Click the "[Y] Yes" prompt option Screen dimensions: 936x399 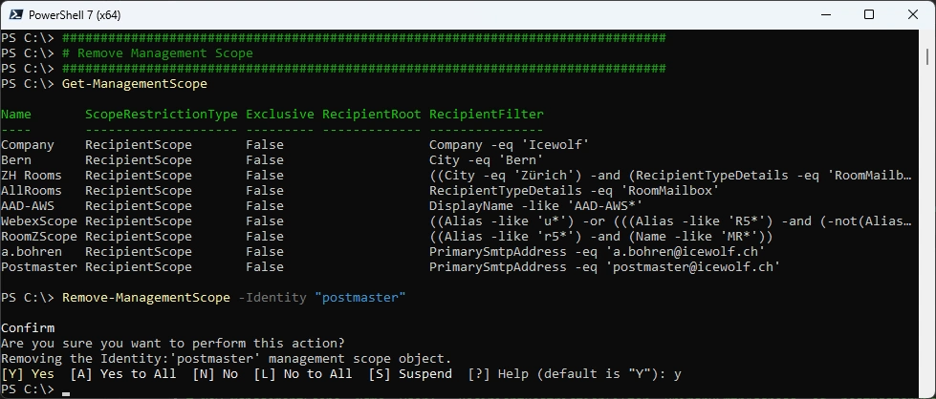pos(28,374)
